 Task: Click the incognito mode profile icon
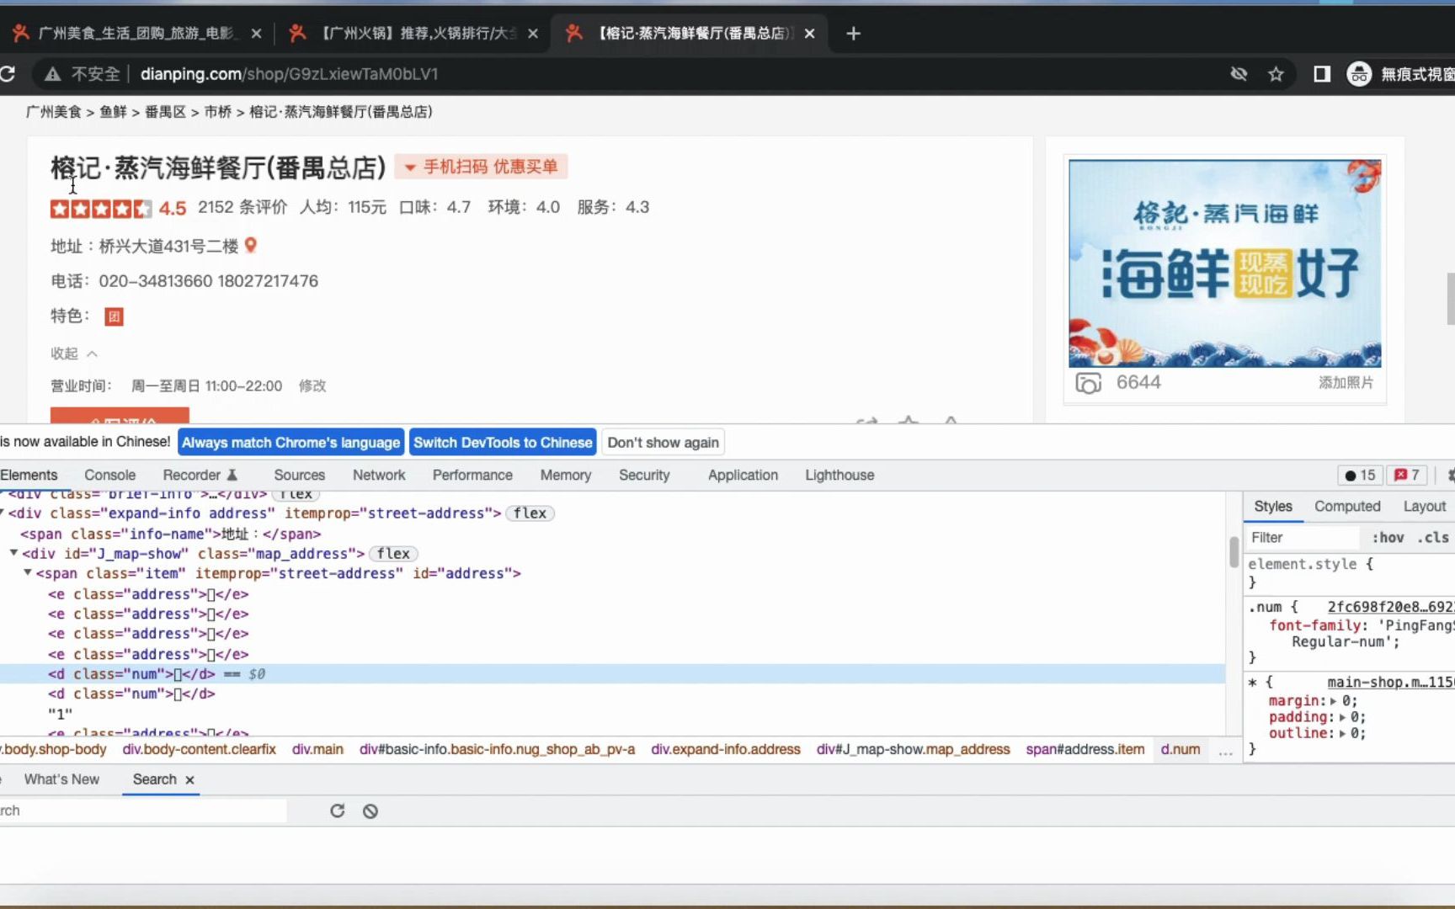(x=1359, y=74)
